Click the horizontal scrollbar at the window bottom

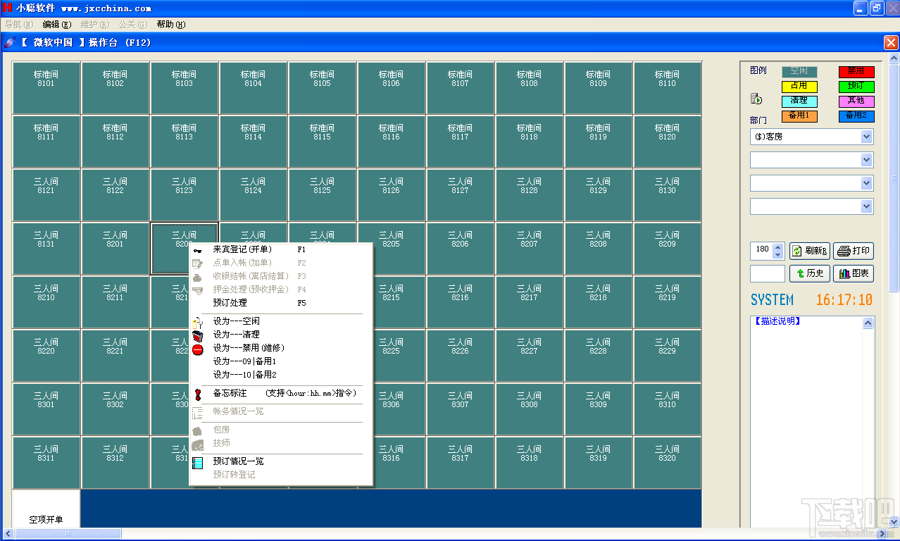[445, 534]
